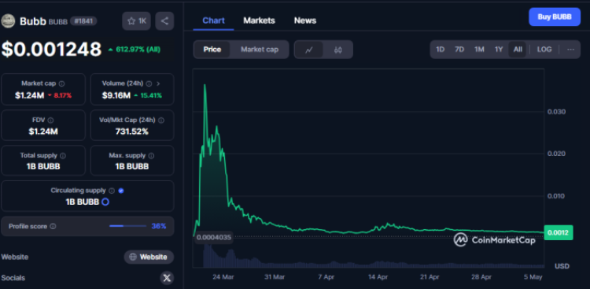Click Circulating supply info icon
Viewport: 590px width, 289px height.
click(112, 191)
